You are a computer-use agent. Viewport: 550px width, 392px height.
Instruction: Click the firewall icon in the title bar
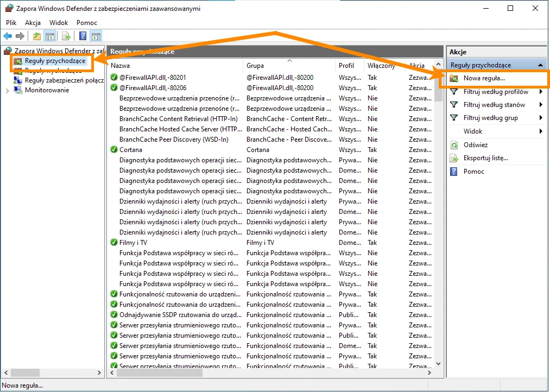pos(9,8)
